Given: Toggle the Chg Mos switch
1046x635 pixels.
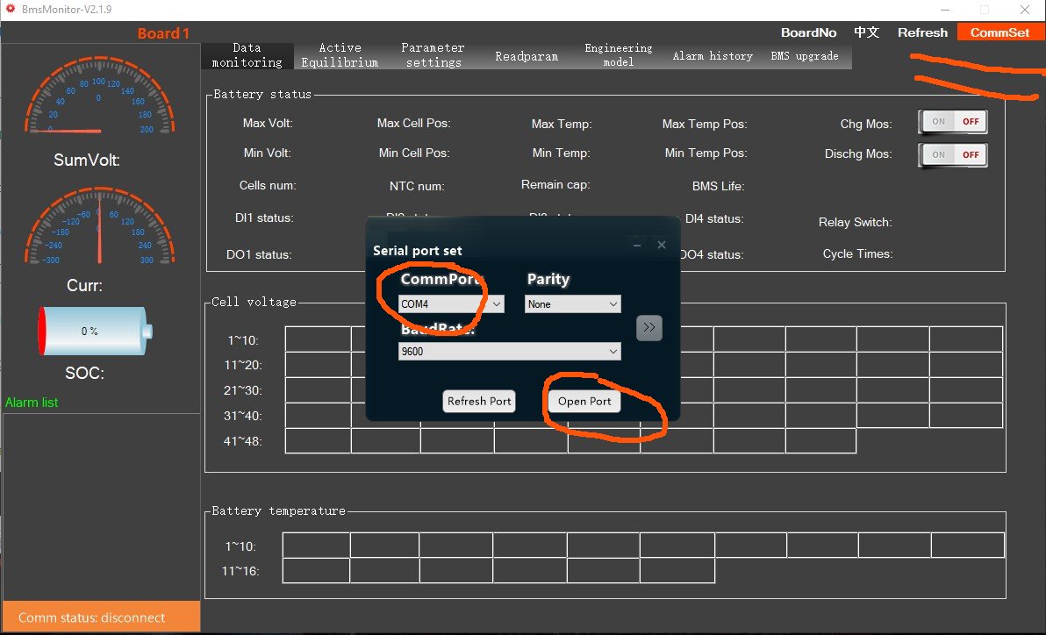Looking at the screenshot, I should (952, 122).
